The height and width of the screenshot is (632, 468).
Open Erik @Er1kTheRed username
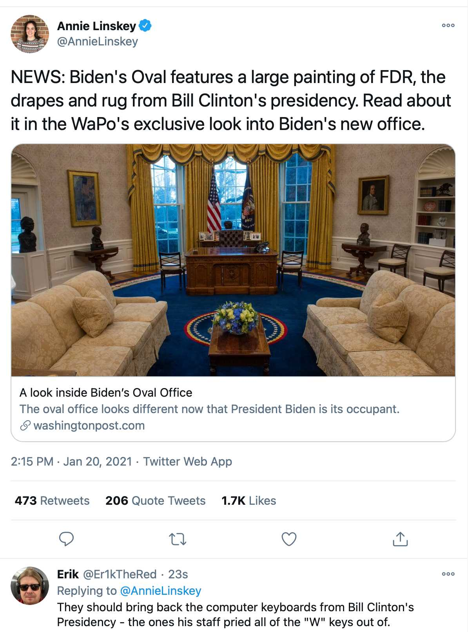click(107, 574)
